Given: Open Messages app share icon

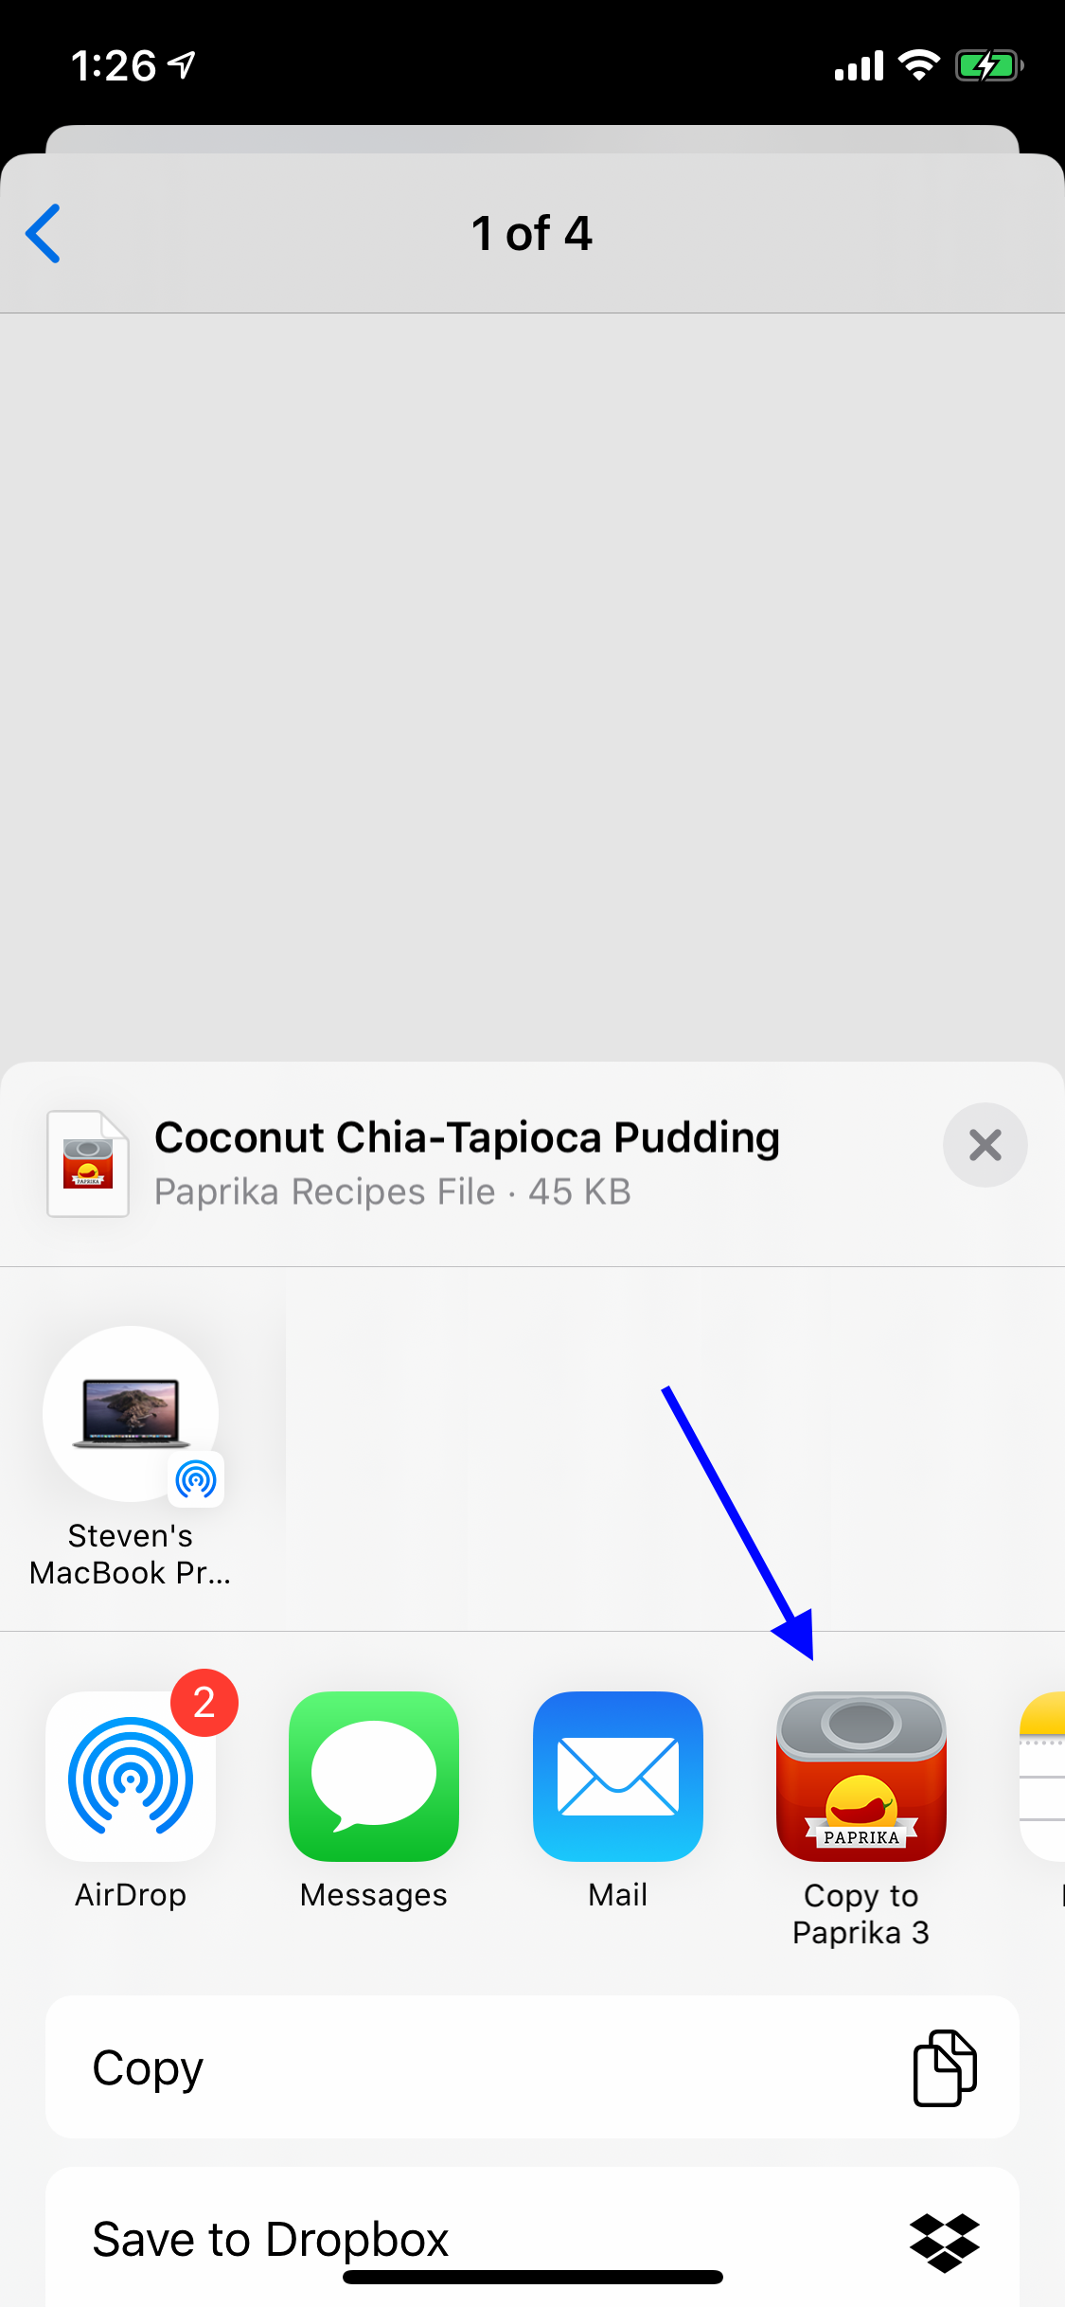Looking at the screenshot, I should coord(374,1776).
